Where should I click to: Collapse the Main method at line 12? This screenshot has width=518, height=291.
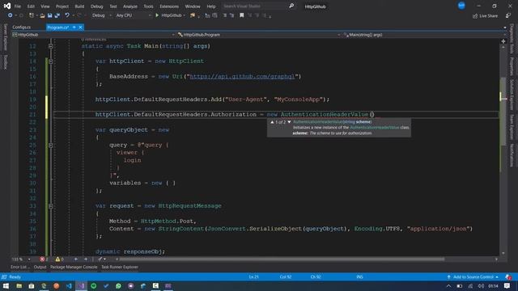tap(50, 46)
